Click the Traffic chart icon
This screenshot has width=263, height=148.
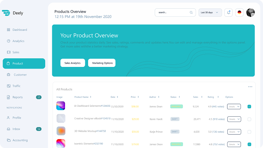[x=9, y=86]
